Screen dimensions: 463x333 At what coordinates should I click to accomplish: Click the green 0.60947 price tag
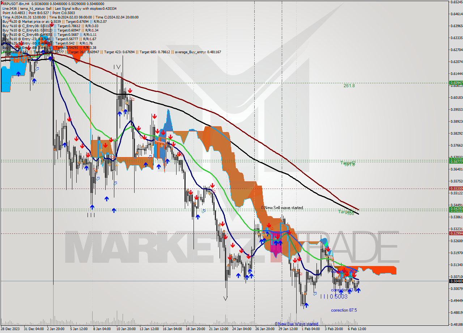456,83
